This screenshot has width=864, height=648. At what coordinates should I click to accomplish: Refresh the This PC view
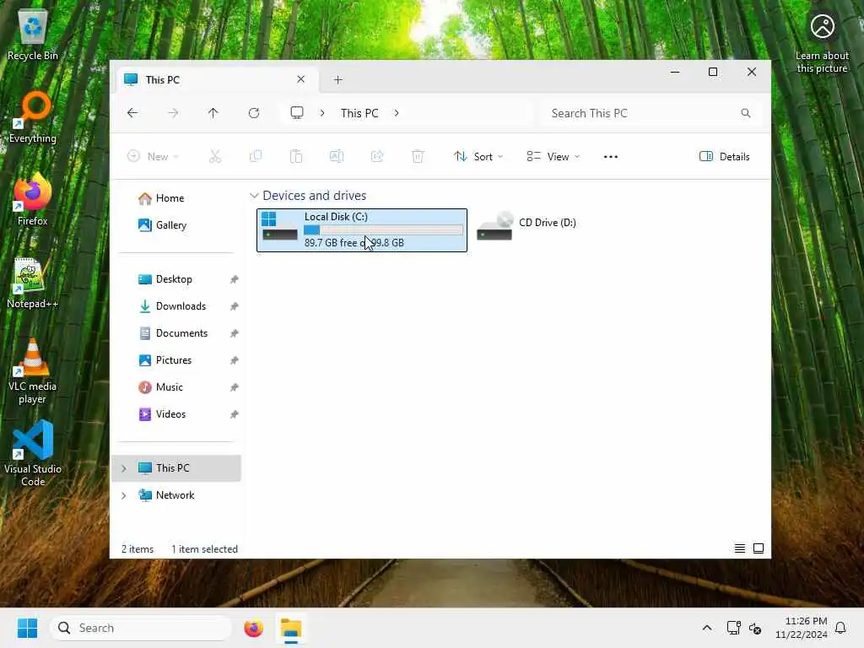click(x=253, y=113)
